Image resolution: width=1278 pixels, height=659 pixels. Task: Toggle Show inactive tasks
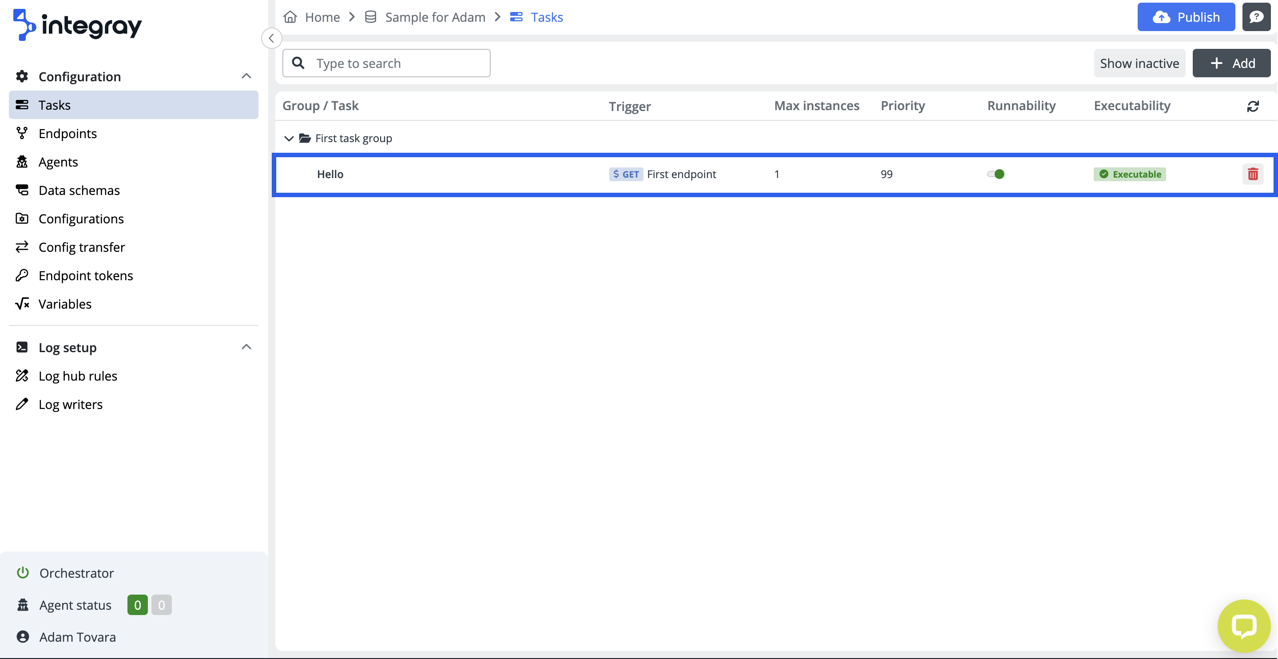pyautogui.click(x=1139, y=64)
